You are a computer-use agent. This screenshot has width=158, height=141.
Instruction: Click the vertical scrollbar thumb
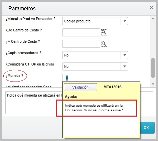[x=153, y=68]
